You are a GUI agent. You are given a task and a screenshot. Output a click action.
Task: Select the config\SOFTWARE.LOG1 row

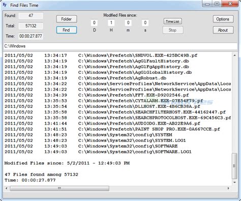click(x=98, y=152)
